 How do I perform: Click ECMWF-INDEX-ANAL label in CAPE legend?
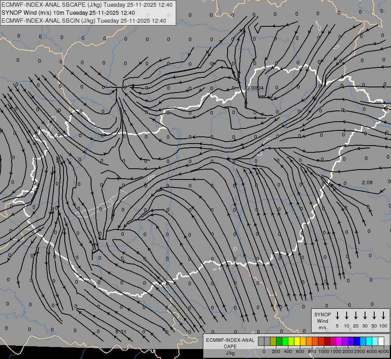click(x=230, y=340)
